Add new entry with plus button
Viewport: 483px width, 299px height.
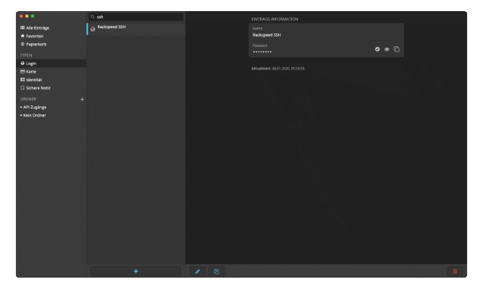coord(135,271)
